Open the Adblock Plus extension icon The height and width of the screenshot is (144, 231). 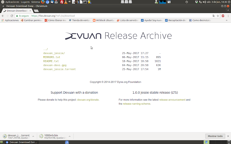(223, 16)
